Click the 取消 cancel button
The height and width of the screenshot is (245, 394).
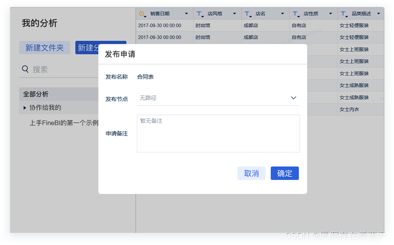click(x=251, y=173)
